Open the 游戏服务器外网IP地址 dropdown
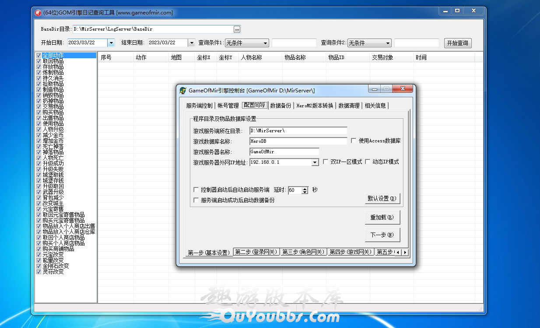Screen dimensions: 540x328 tap(315, 162)
